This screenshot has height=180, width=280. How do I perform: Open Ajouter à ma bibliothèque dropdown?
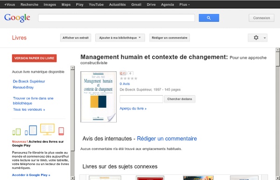(x=120, y=38)
